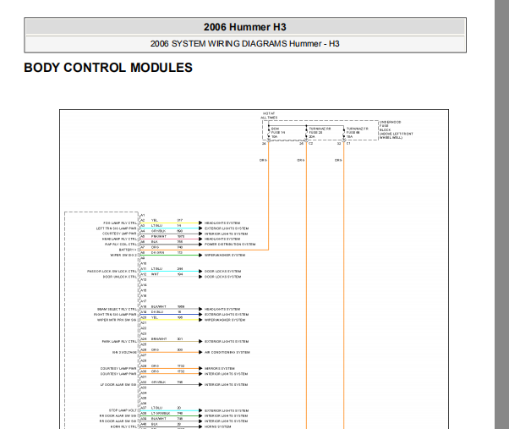
Task: Click 'RIGHT TRN SIG LAMP PWR' label
Action: [115, 315]
